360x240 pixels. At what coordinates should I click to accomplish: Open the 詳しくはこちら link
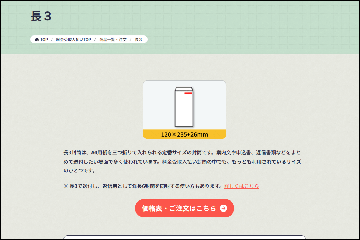[x=241, y=186]
